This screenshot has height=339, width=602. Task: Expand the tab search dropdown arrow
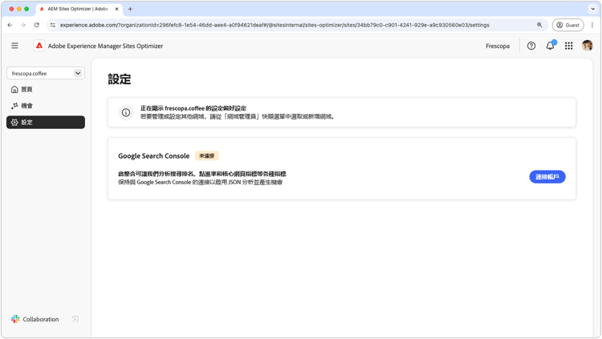point(593,9)
